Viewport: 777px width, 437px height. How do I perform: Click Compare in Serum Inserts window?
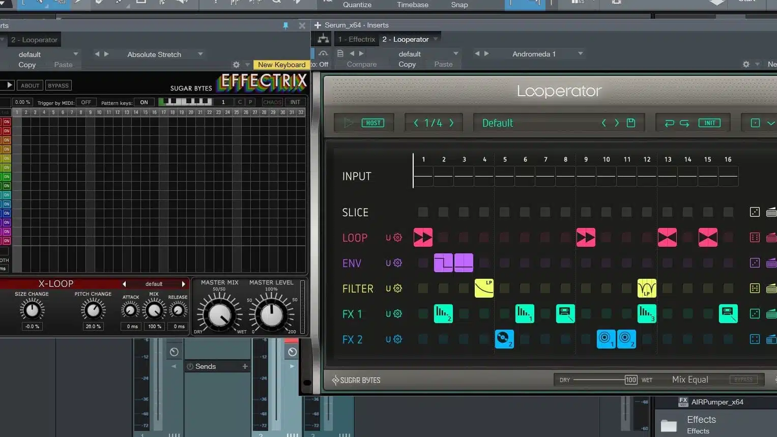click(362, 65)
